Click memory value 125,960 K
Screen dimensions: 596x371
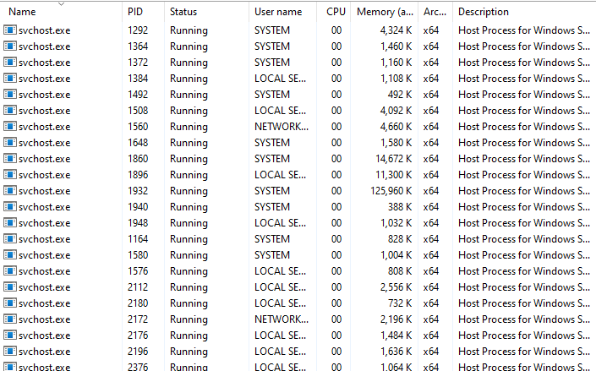point(391,190)
